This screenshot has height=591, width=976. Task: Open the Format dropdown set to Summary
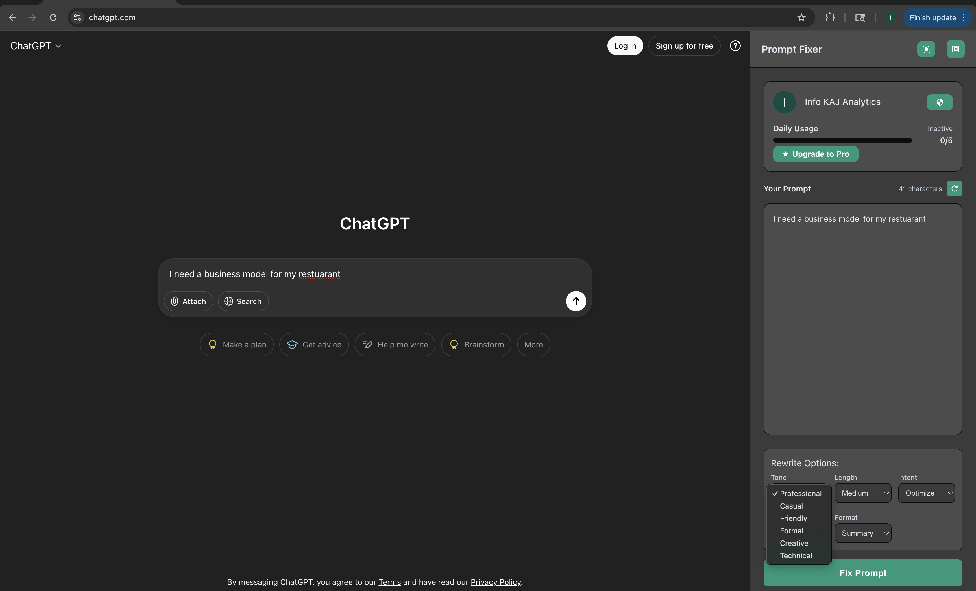coord(863,533)
